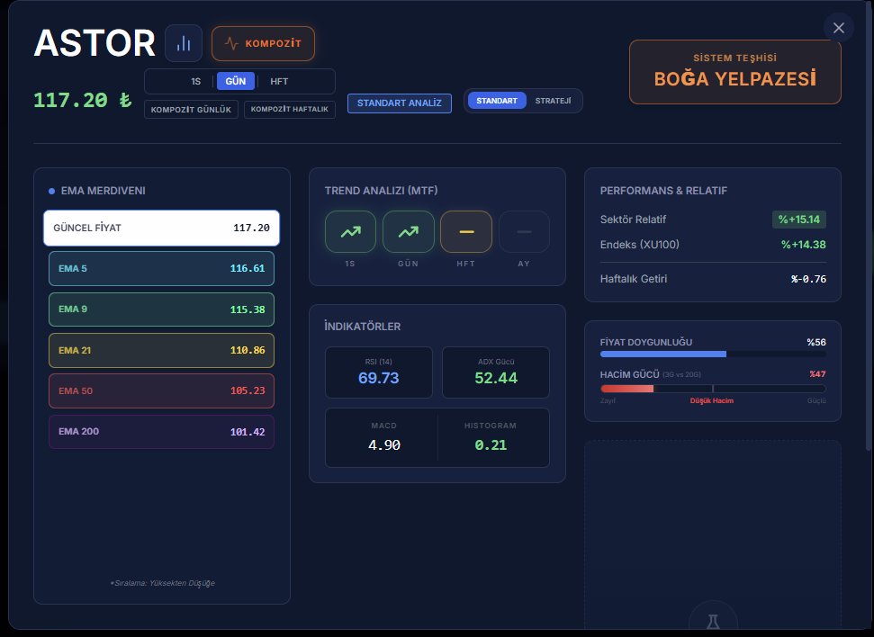
Task: Select the EMA 50 row
Action: pos(162,391)
